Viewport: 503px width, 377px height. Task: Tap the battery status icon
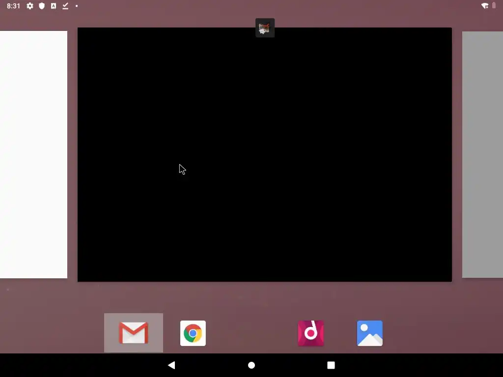click(x=494, y=5)
